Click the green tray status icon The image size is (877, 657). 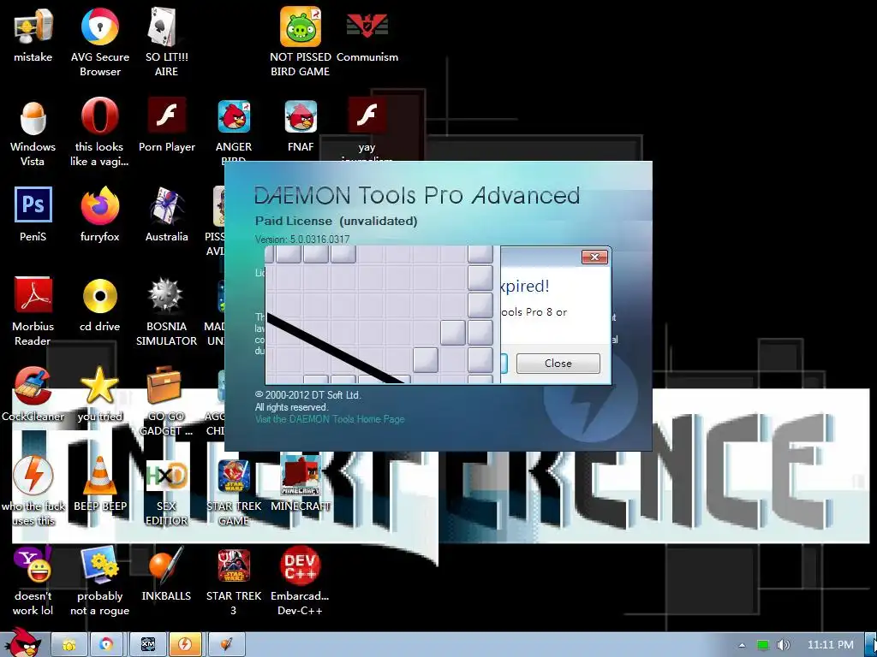[762, 645]
